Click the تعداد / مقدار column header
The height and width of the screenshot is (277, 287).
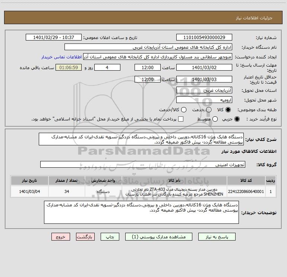click(67, 180)
